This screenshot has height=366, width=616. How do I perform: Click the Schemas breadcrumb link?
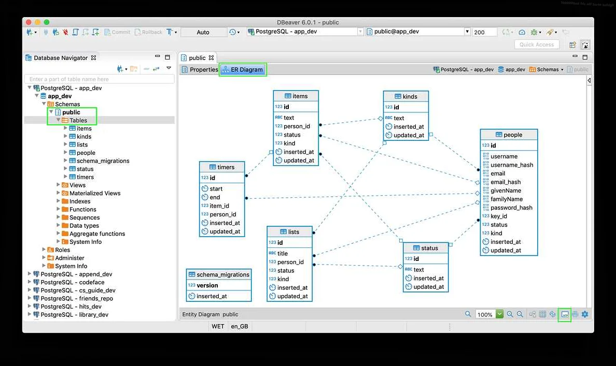pos(547,69)
